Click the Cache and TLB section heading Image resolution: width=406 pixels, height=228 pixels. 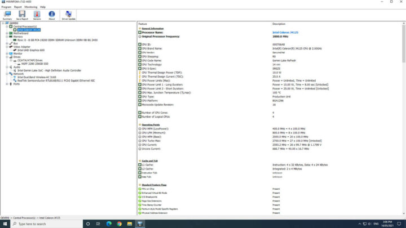(149, 161)
